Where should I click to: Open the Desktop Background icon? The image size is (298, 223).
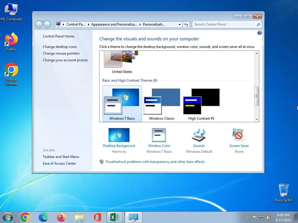(119, 135)
